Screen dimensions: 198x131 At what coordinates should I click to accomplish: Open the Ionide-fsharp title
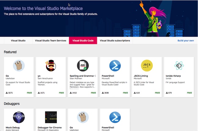point(173,76)
